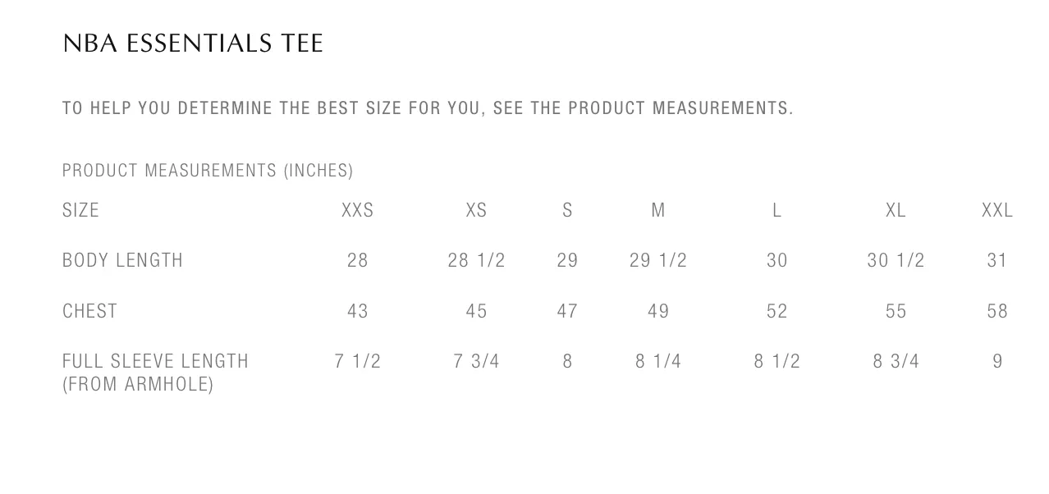Image resolution: width=1049 pixels, height=494 pixels.
Task: Select the chest measurement 52
Action: click(x=776, y=312)
